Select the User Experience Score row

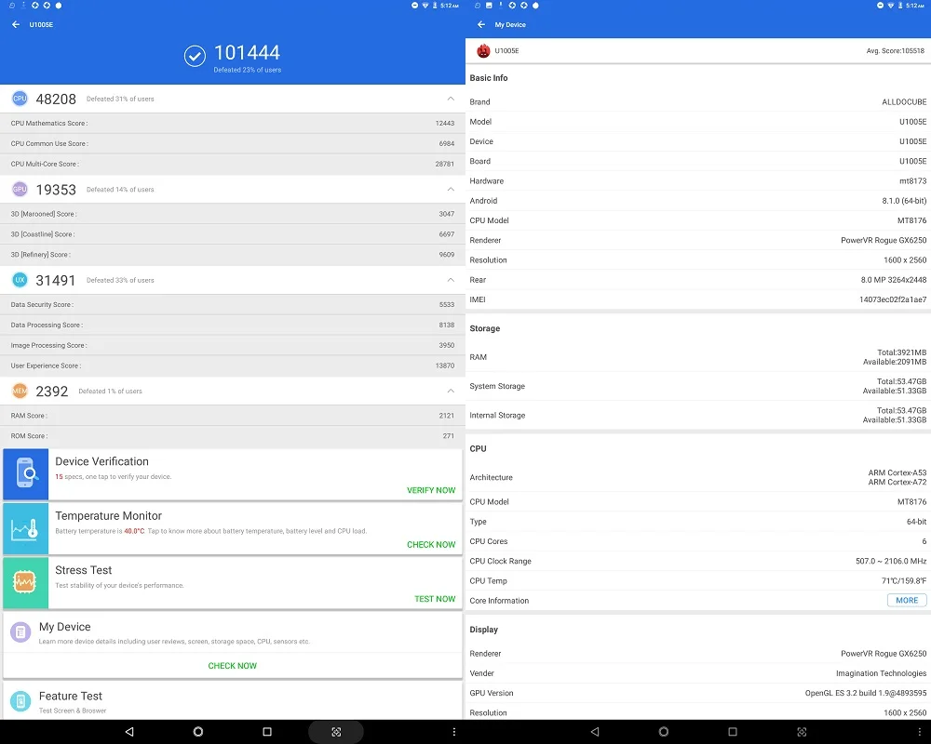click(x=233, y=365)
